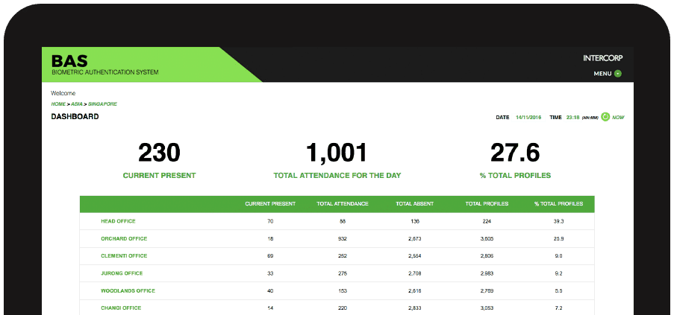
Task: Open CLEMENTI OFFICE row link
Action: tap(124, 256)
